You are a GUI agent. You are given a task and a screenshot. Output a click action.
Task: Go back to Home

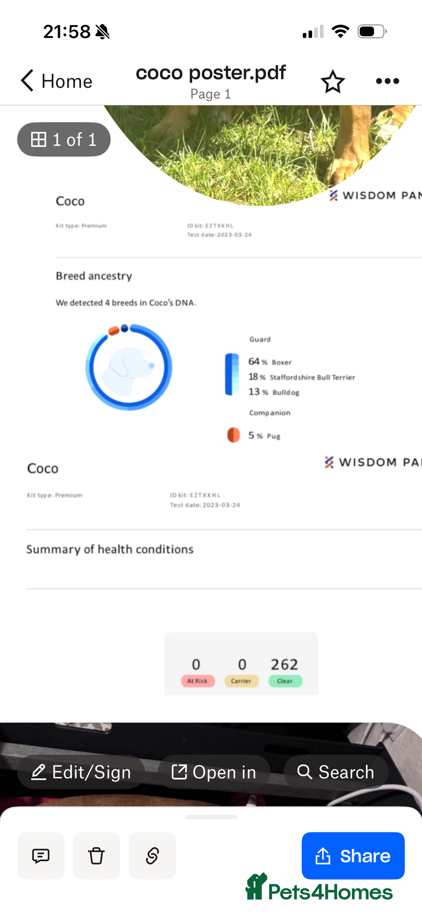[57, 81]
